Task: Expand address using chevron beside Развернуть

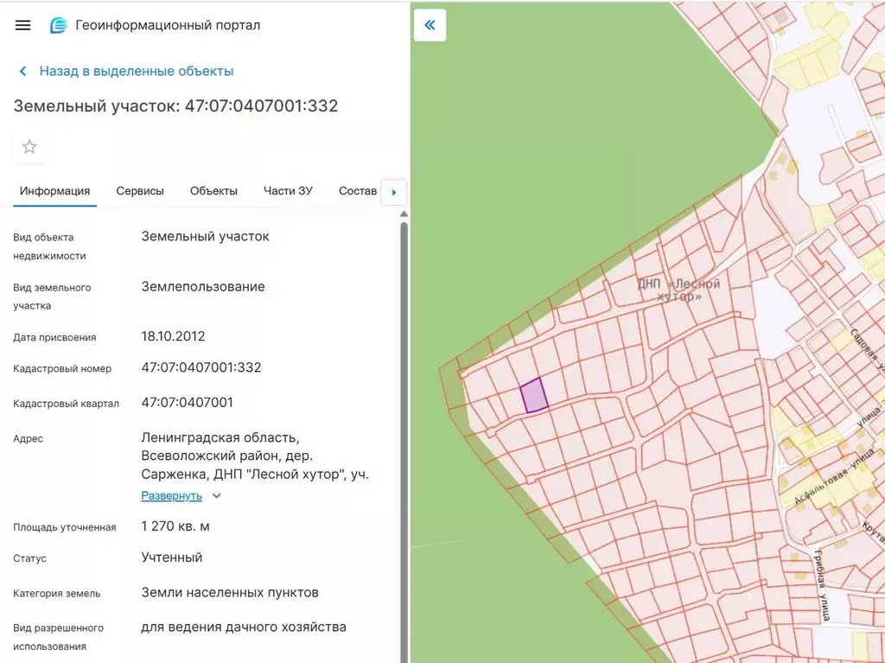Action: click(x=217, y=496)
